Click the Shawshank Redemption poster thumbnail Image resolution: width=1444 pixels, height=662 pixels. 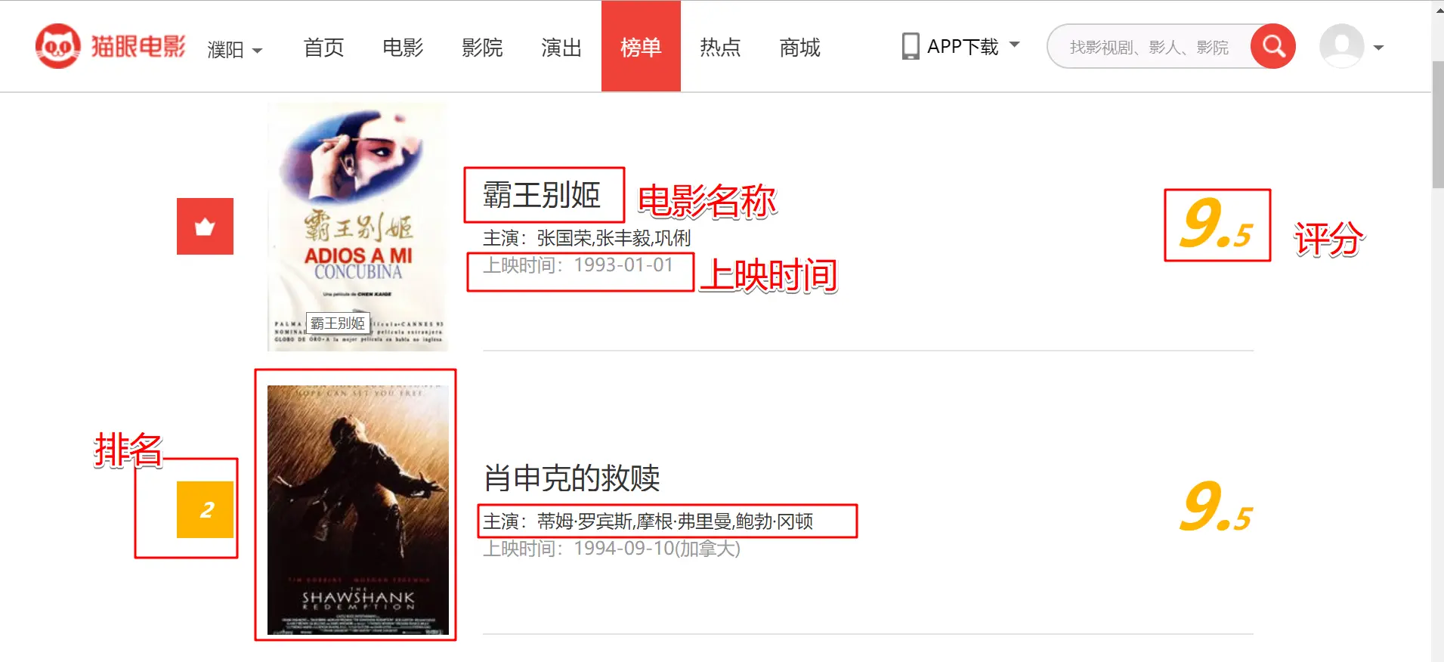[357, 510]
